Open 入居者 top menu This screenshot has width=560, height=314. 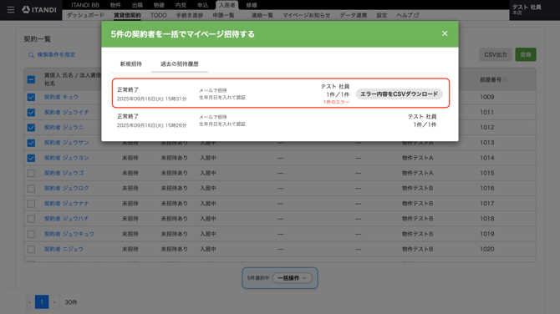[x=227, y=5]
